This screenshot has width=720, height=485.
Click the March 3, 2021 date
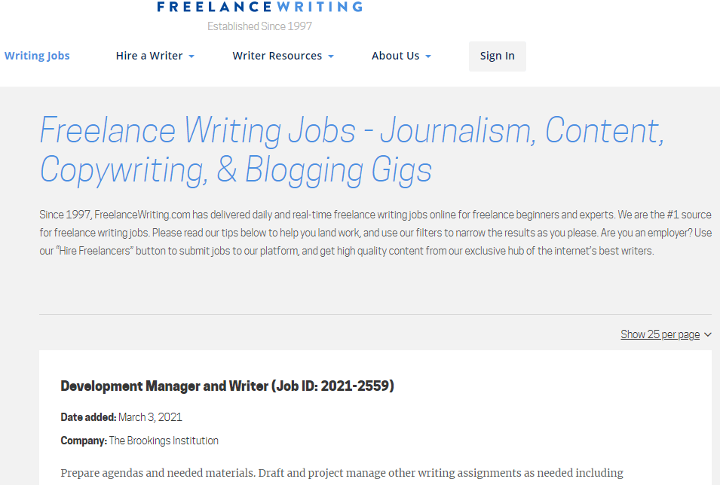pos(150,417)
